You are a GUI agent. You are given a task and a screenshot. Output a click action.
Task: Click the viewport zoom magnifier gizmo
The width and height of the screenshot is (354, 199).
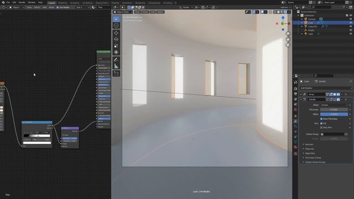288,34
